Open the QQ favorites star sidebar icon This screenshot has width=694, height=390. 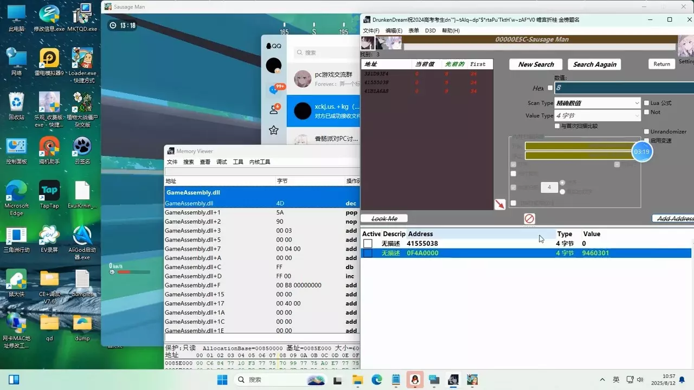pos(274,130)
